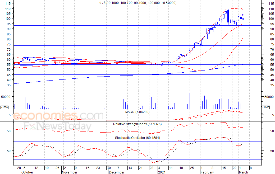This screenshot has width=275, height=174.
Task: Select the MACD (7.04289) indicator title
Action: pyautogui.click(x=137, y=112)
